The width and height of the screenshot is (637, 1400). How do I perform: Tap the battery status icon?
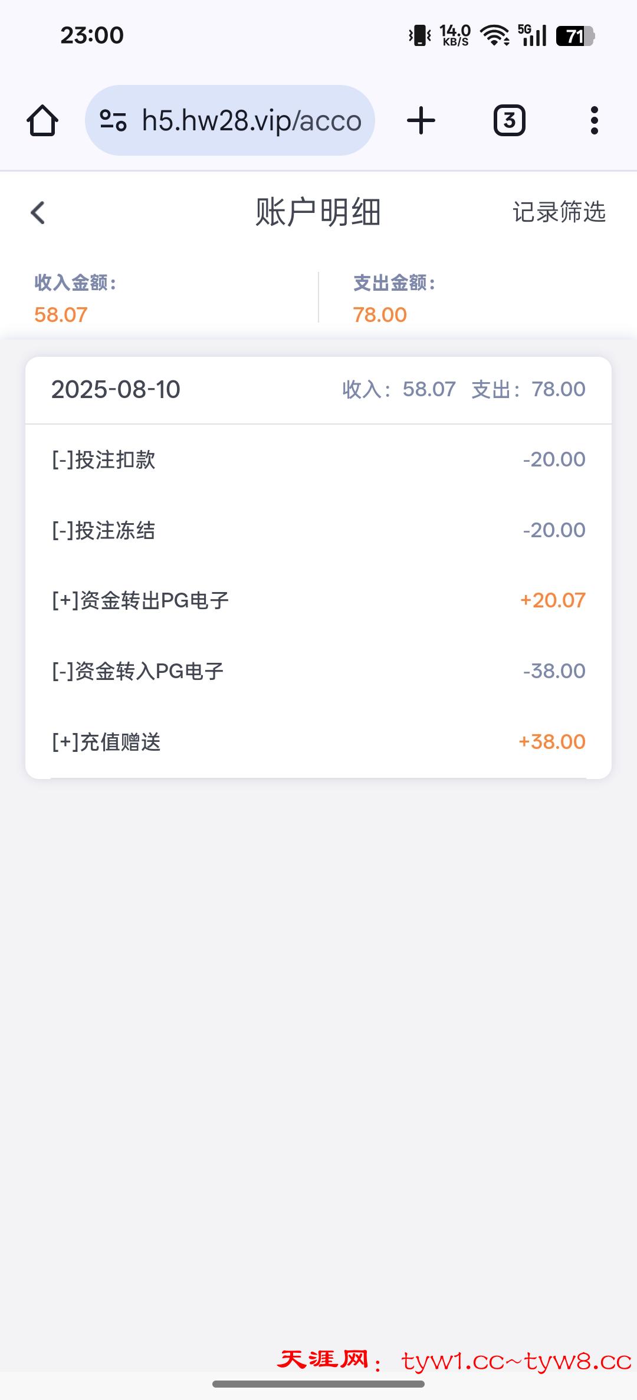(x=575, y=36)
